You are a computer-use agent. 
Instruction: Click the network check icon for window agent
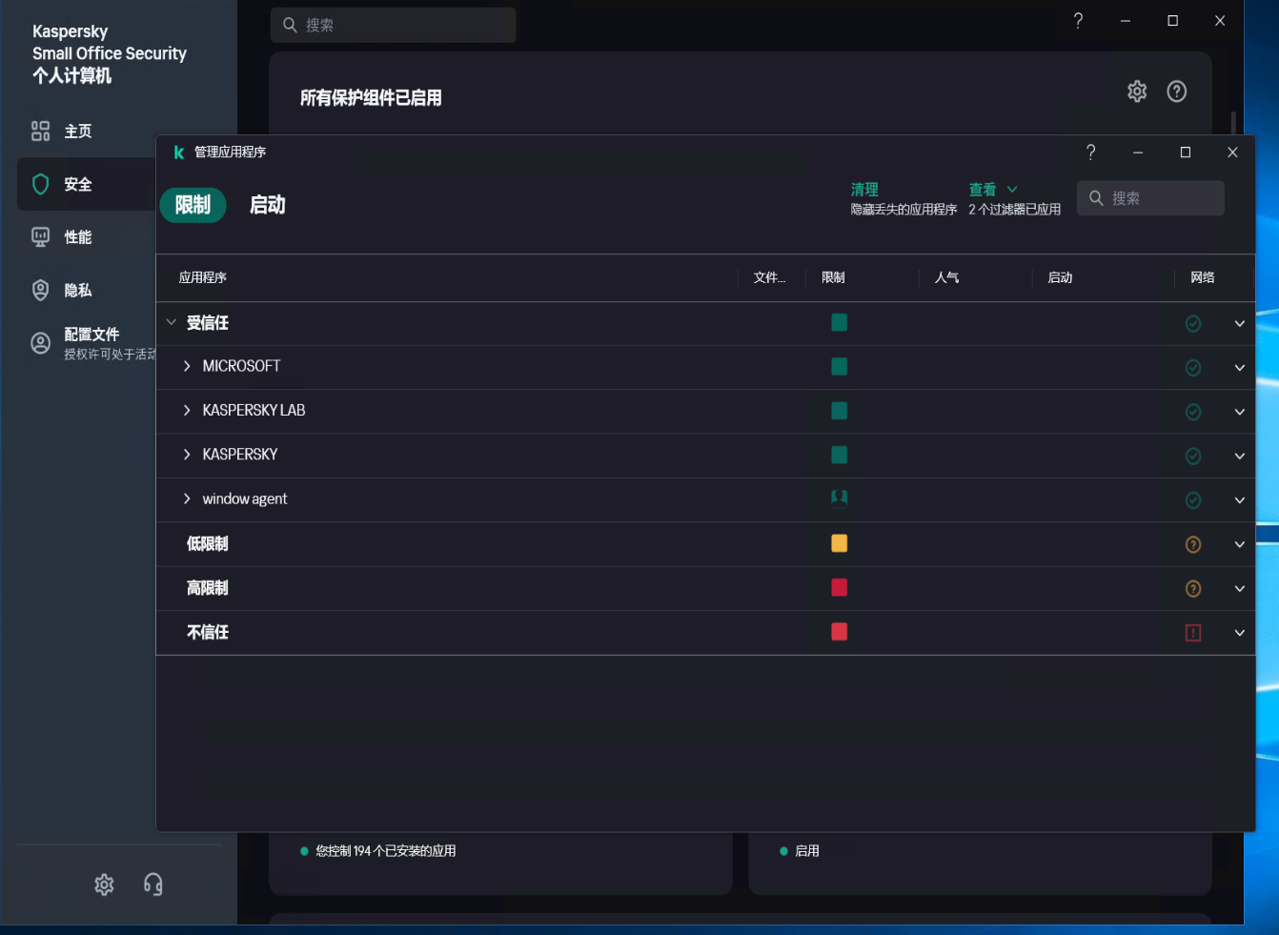(1192, 500)
